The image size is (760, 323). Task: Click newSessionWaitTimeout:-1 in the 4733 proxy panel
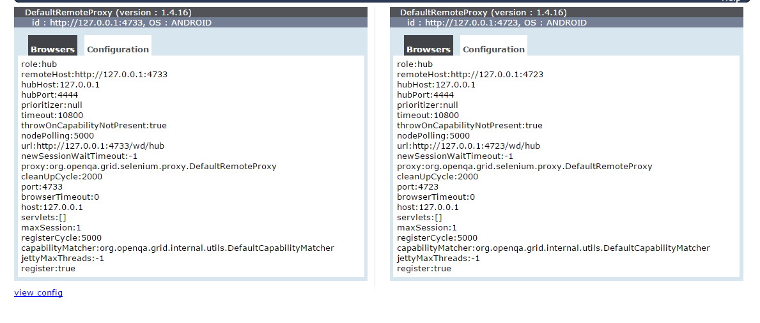click(x=79, y=156)
